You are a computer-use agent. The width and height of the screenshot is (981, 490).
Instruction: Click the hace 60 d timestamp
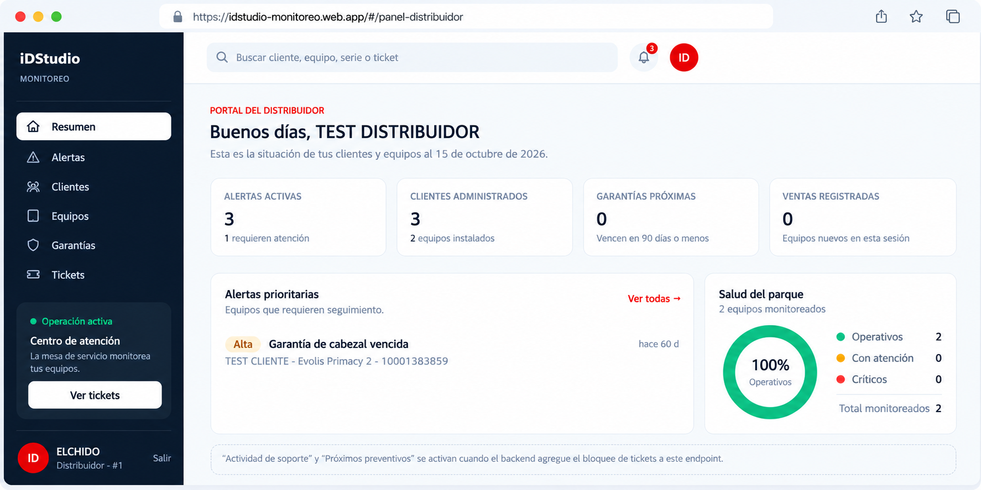[x=659, y=344]
